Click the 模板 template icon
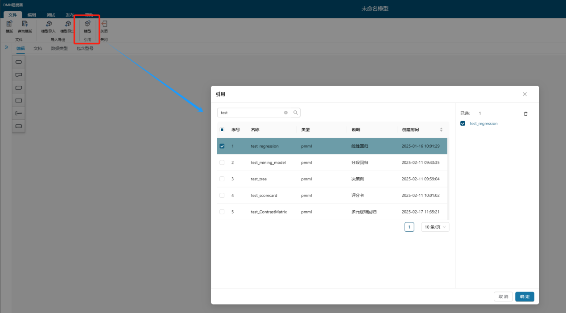Viewport: 566px width, 313px height. pos(9,24)
